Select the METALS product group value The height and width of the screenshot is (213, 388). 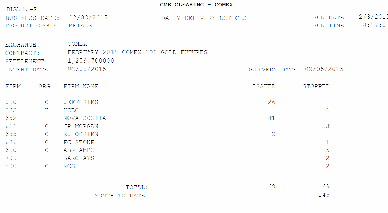[x=80, y=26]
